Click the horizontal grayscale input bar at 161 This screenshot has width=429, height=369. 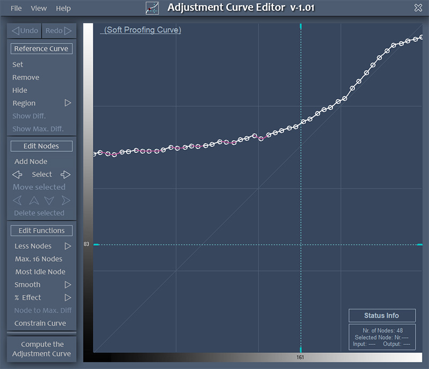pyautogui.click(x=301, y=357)
